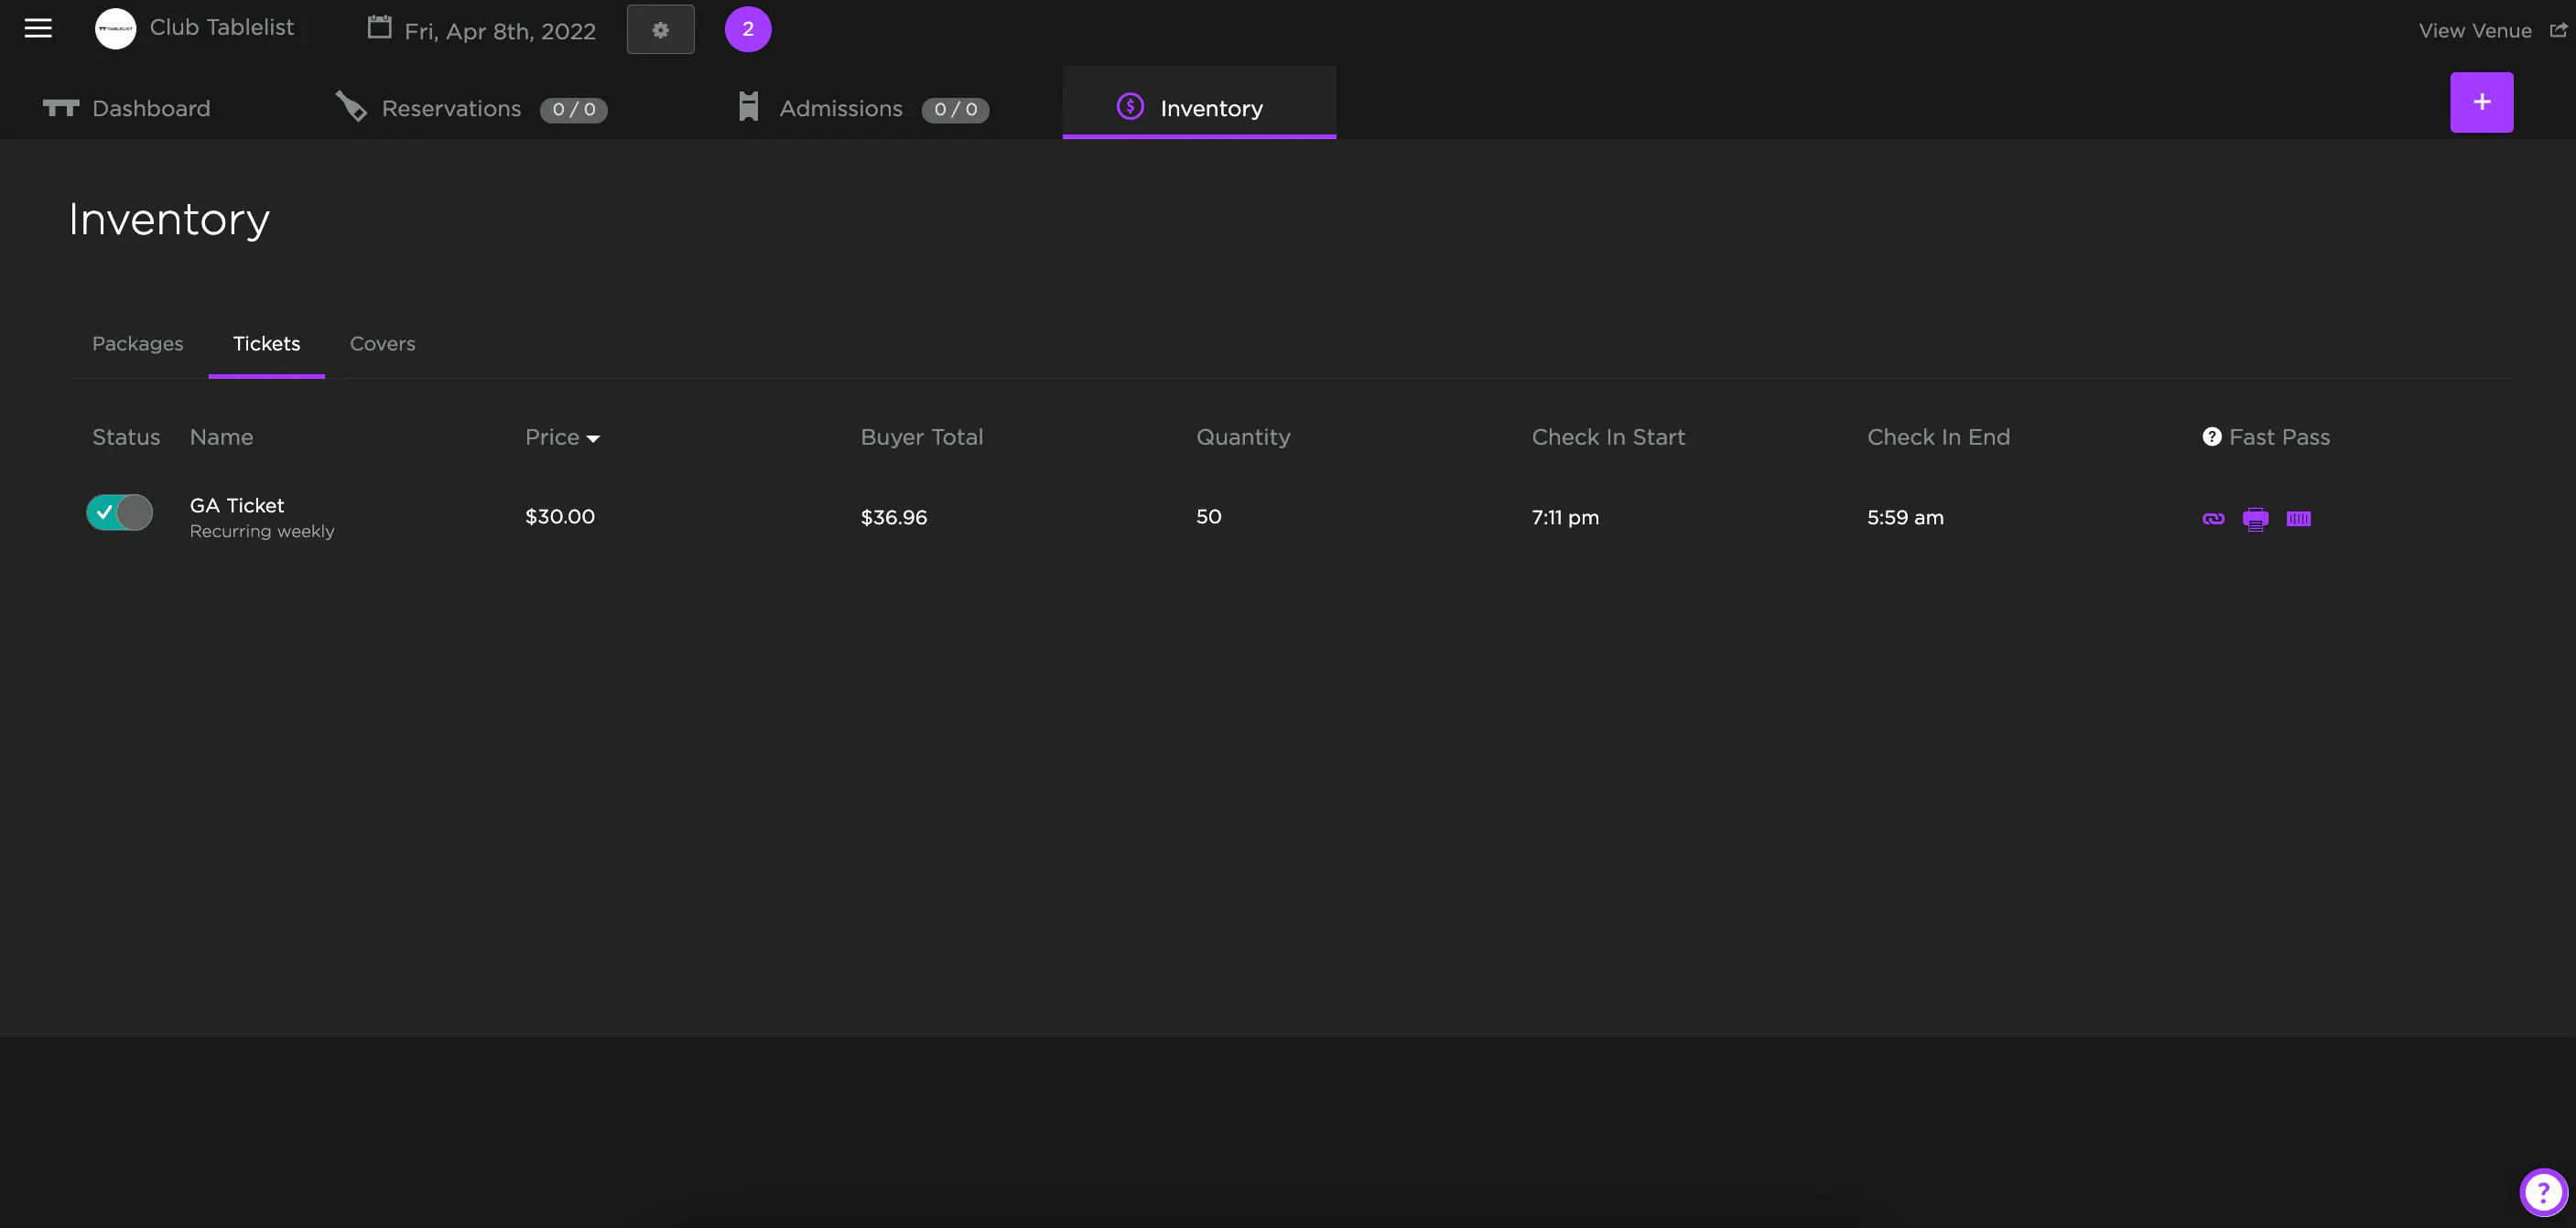Click the Club Tablelist venue logo

point(115,29)
